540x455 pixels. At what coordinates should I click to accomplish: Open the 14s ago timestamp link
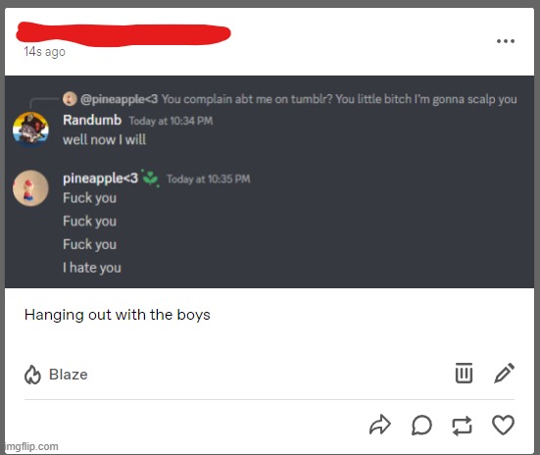click(x=44, y=52)
